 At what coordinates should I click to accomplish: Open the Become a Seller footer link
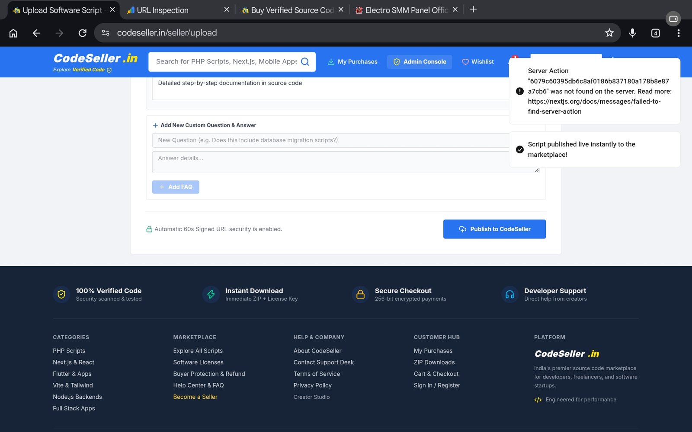tap(195, 397)
